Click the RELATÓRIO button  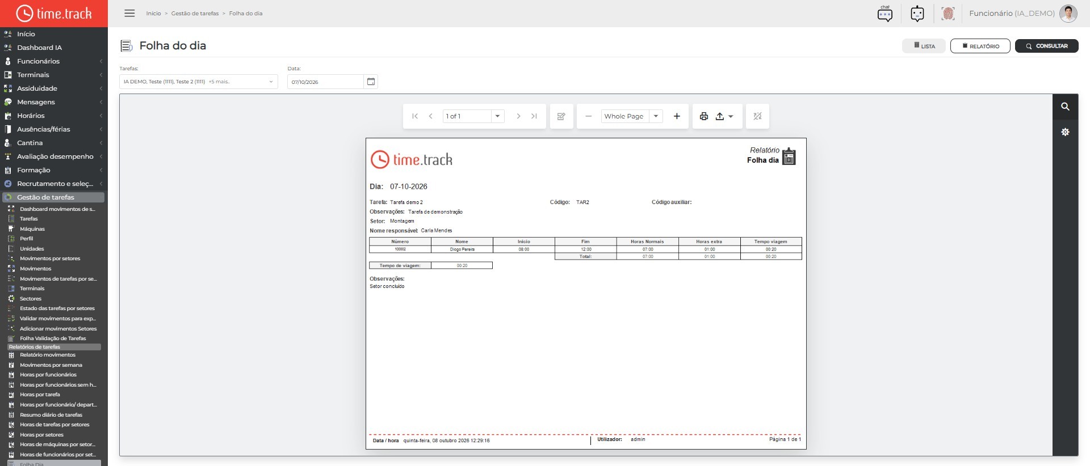point(980,46)
